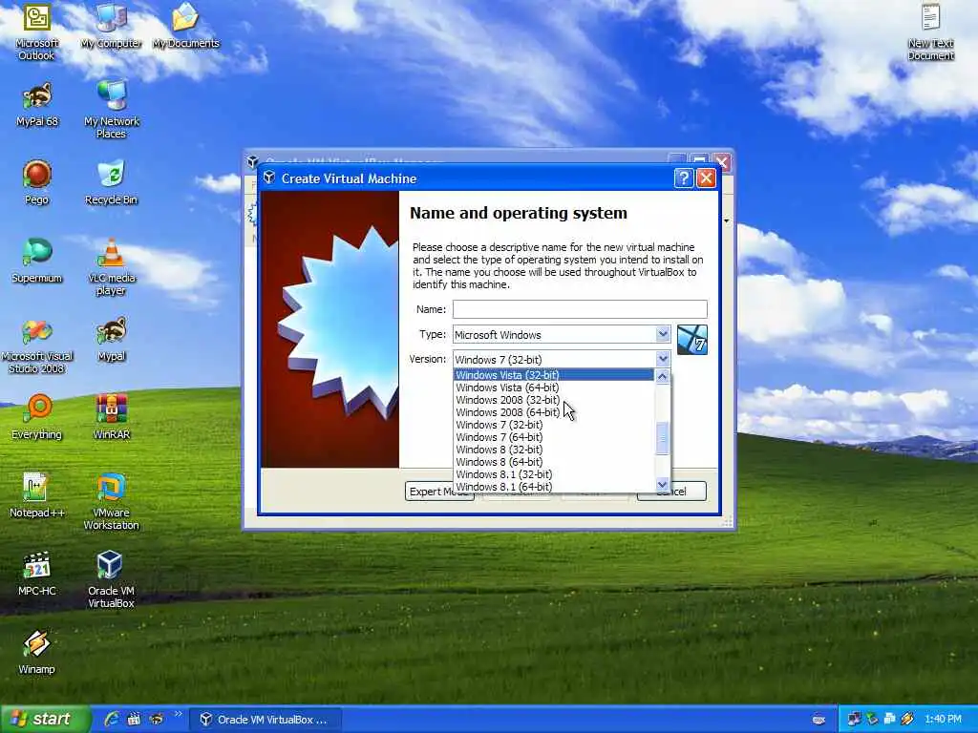978x733 pixels.
Task: Click the version list scrollbar thumb
Action: coord(663,438)
